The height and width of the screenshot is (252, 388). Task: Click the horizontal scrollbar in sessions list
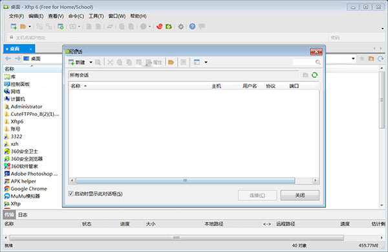point(185,180)
